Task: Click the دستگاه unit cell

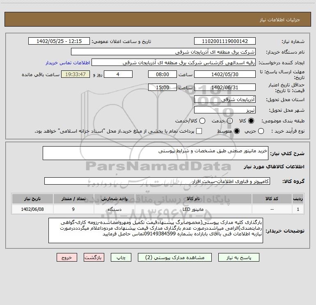Action: click(114, 209)
